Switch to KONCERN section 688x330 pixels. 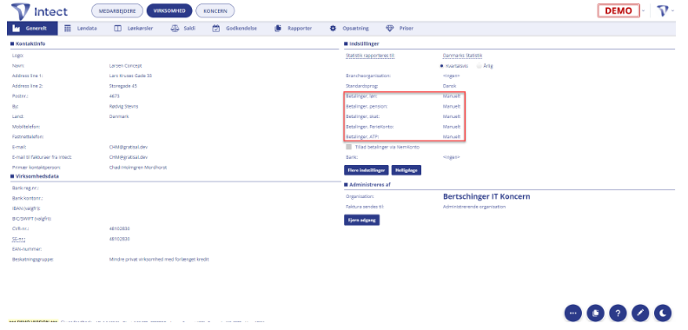point(215,11)
